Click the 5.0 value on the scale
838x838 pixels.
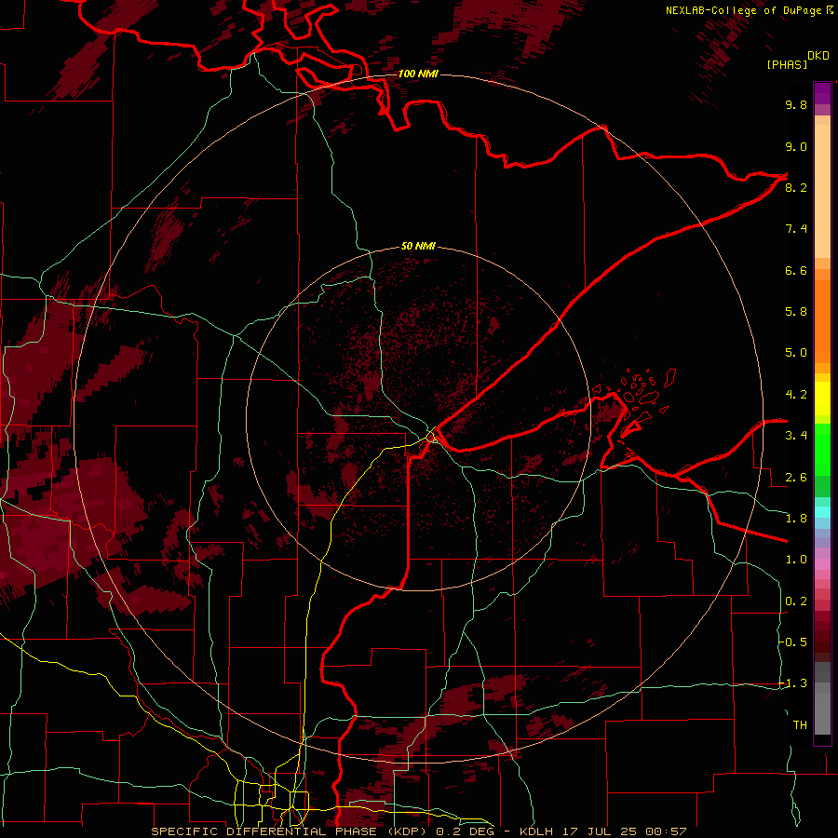796,353
